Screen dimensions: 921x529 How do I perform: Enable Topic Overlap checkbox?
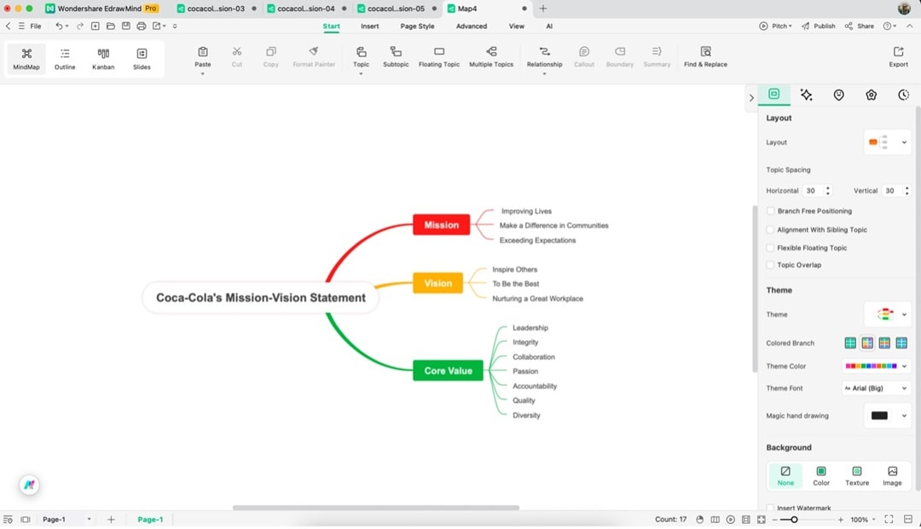[770, 265]
